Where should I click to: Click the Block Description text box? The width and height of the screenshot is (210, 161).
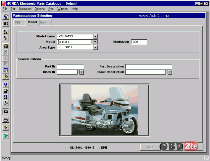tap(146, 72)
